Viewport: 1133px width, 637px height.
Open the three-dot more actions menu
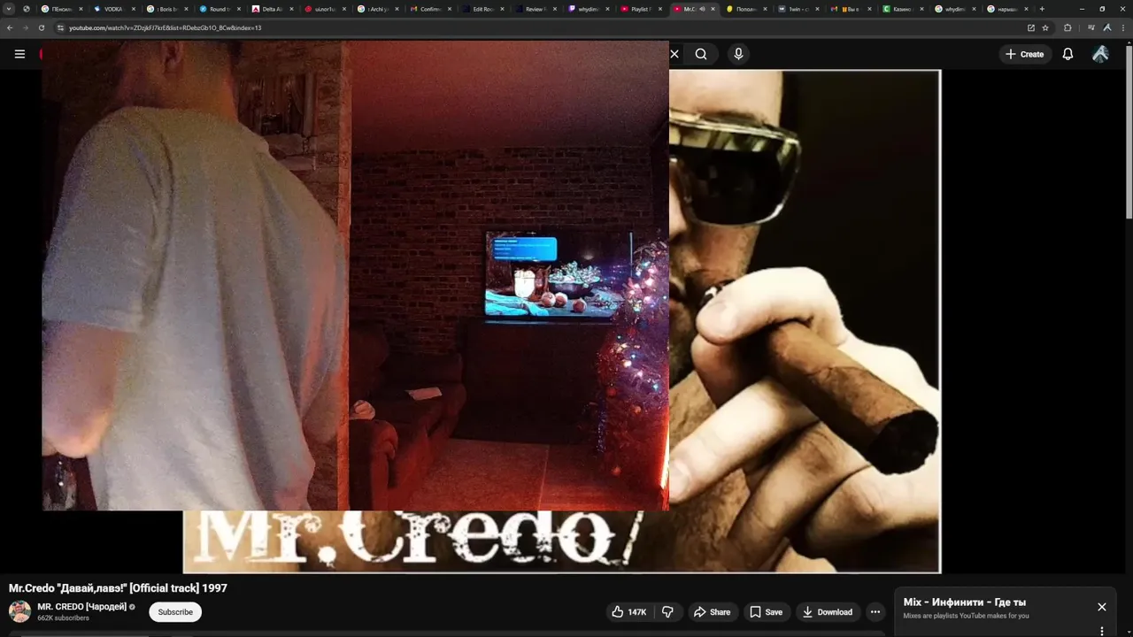tap(875, 611)
